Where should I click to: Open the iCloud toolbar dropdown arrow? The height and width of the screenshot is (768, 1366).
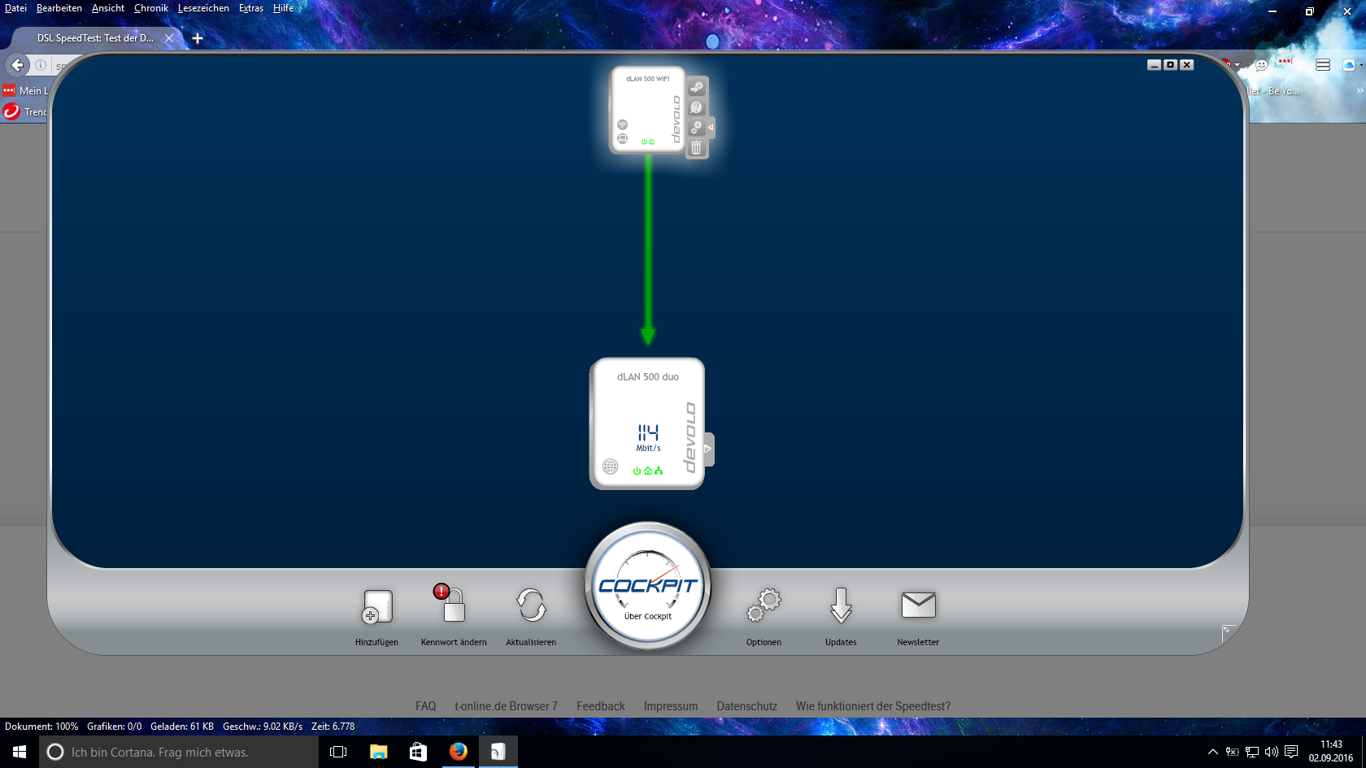click(1361, 65)
